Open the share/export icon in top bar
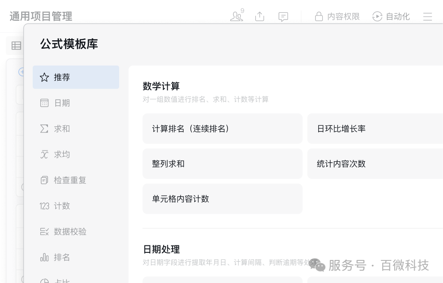Viewport: 443px width, 283px height. click(x=260, y=16)
